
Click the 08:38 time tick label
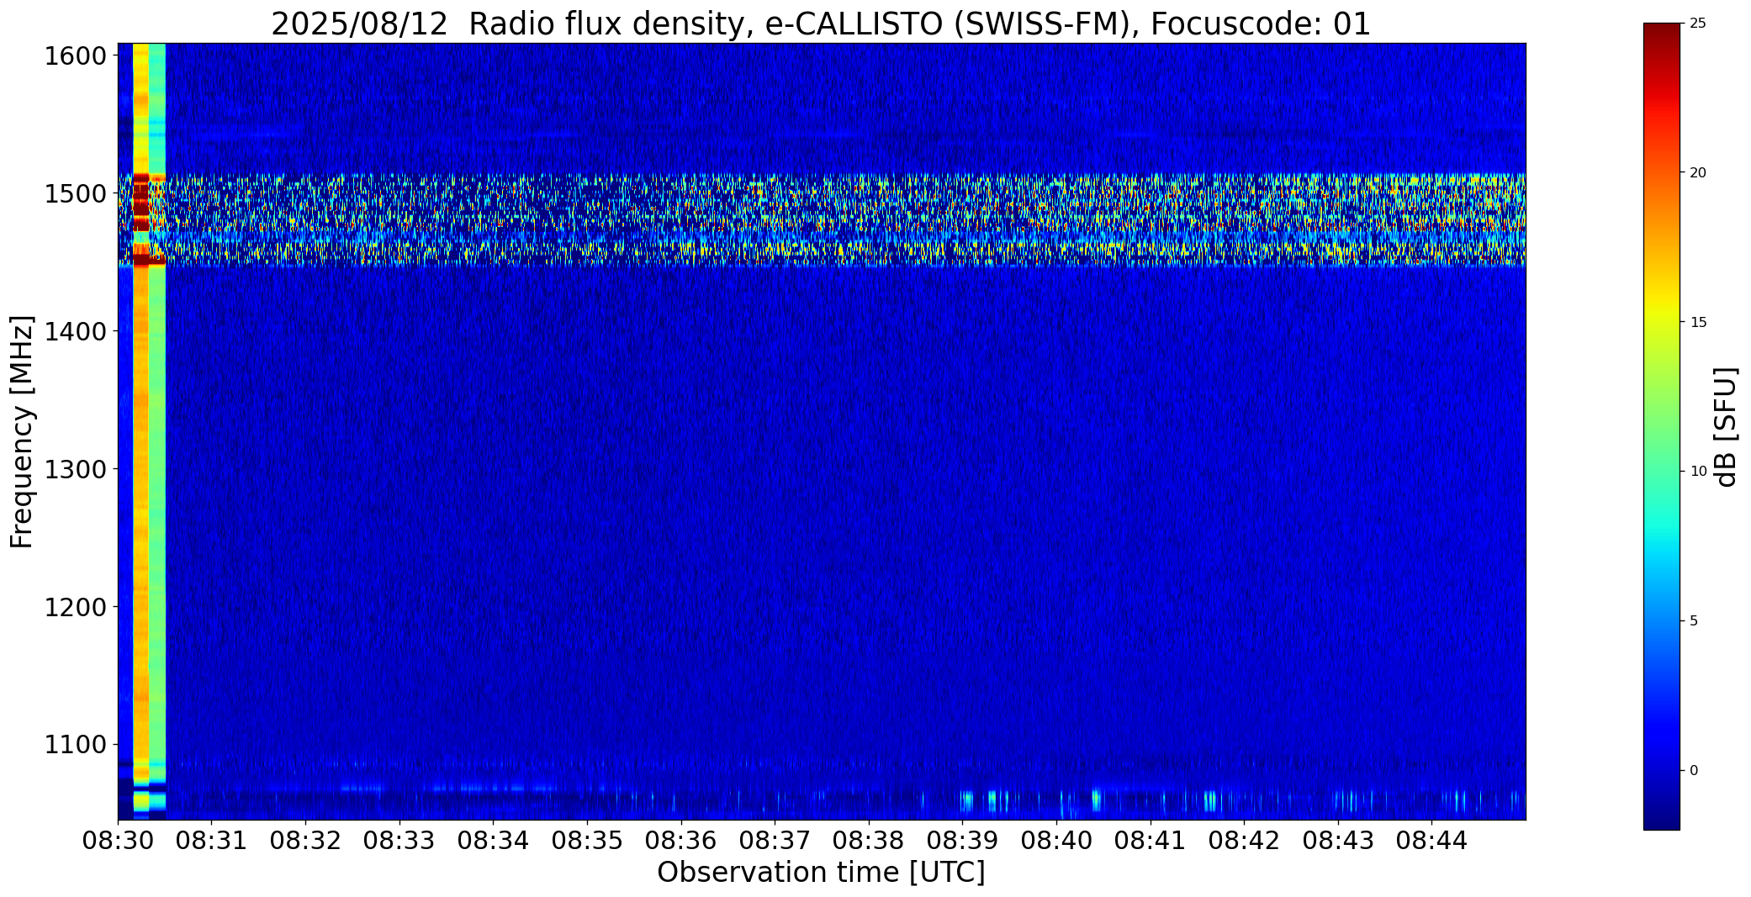tap(869, 840)
